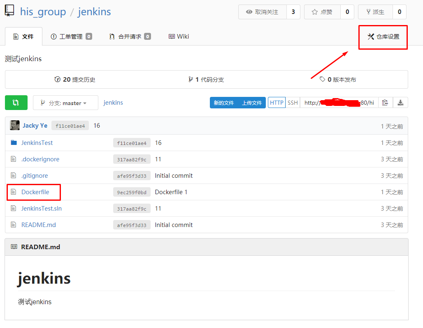423x328 pixels.
Task: Click the jenkins breadcrumb path link
Action: pyautogui.click(x=113, y=103)
